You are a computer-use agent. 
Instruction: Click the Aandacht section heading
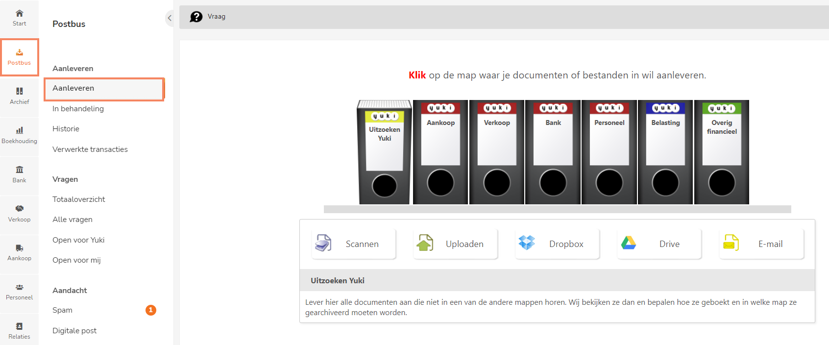click(x=70, y=291)
